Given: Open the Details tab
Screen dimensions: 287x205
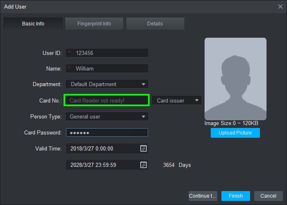Looking at the screenshot, I should (x=155, y=24).
